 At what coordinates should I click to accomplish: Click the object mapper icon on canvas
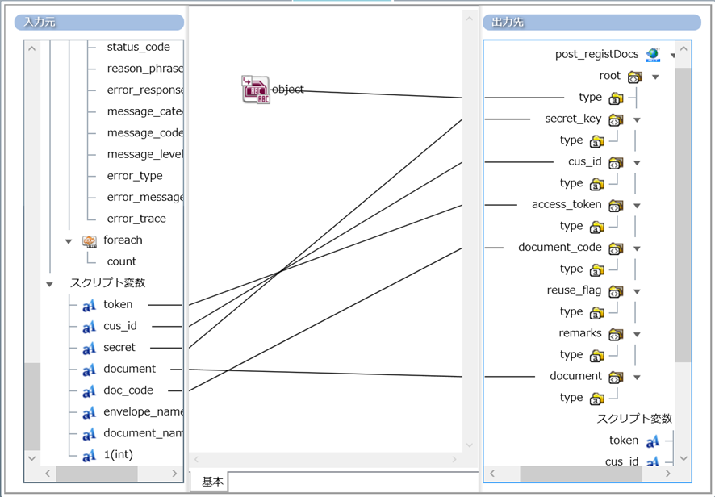click(256, 90)
